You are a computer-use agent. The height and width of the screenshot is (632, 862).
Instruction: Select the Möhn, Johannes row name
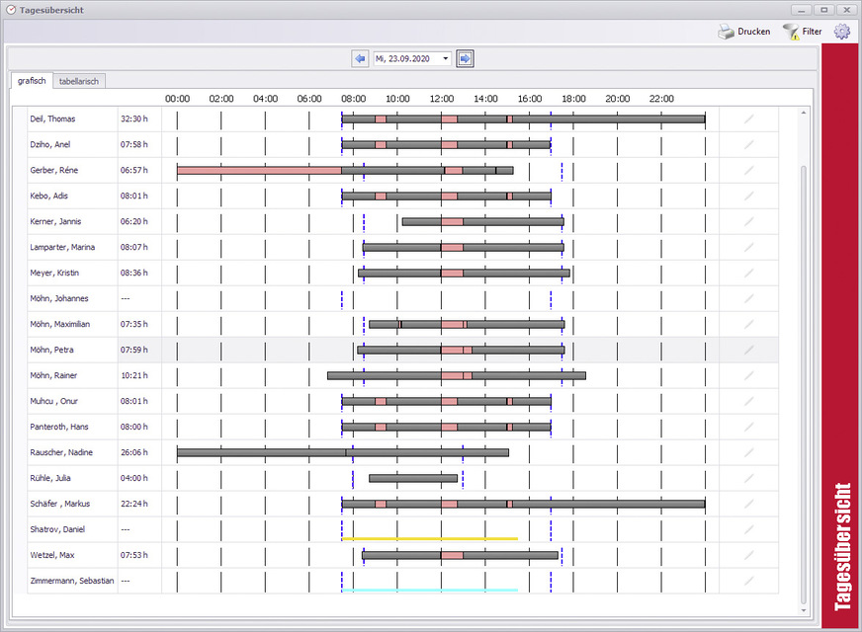(59, 298)
